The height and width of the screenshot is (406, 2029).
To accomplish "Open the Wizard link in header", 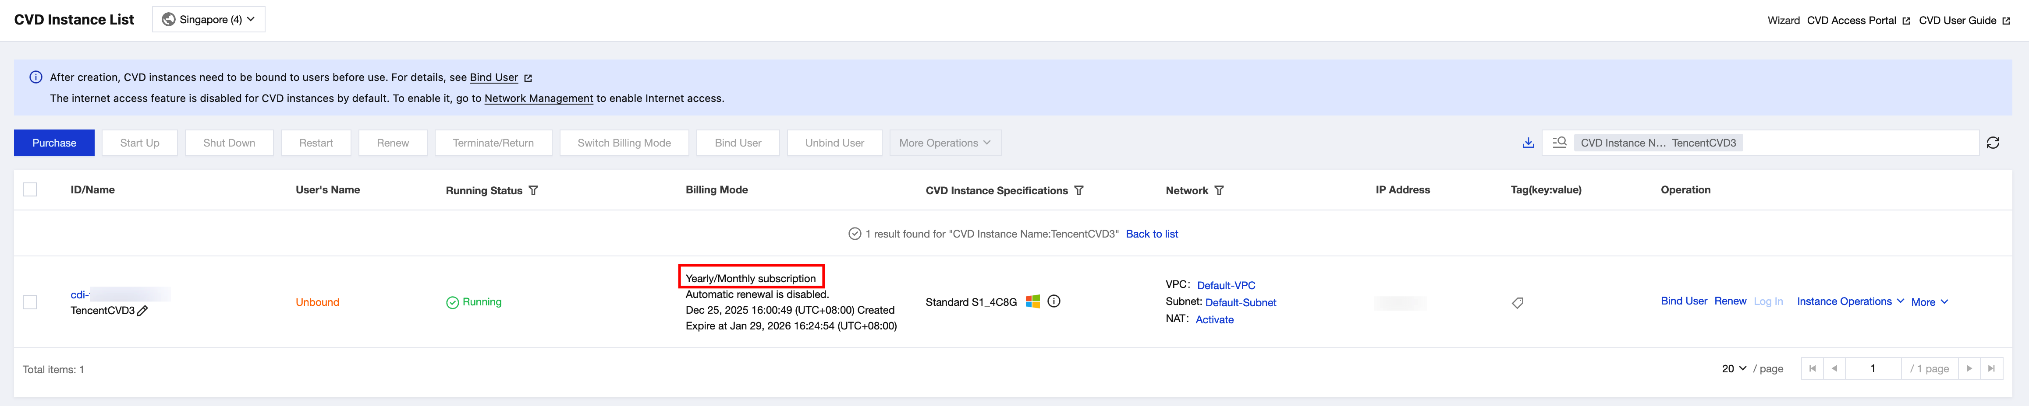I will click(x=1783, y=21).
